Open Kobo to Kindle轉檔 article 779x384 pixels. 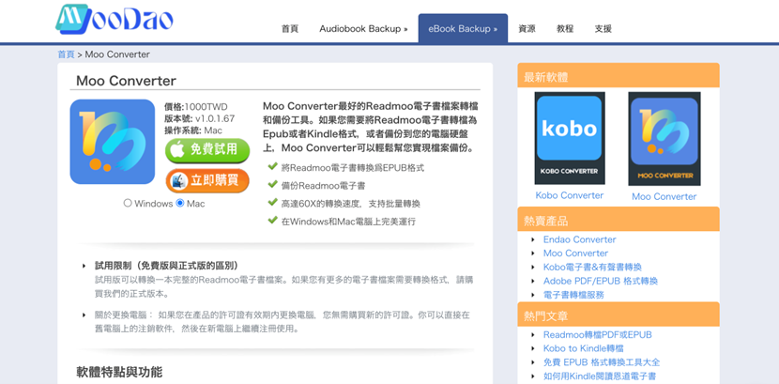(583, 348)
